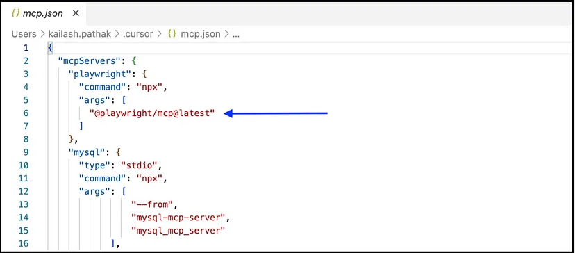This screenshot has height=253, width=575.
Task: Click the "@playwright/mcp@latest" string
Action: [152, 113]
